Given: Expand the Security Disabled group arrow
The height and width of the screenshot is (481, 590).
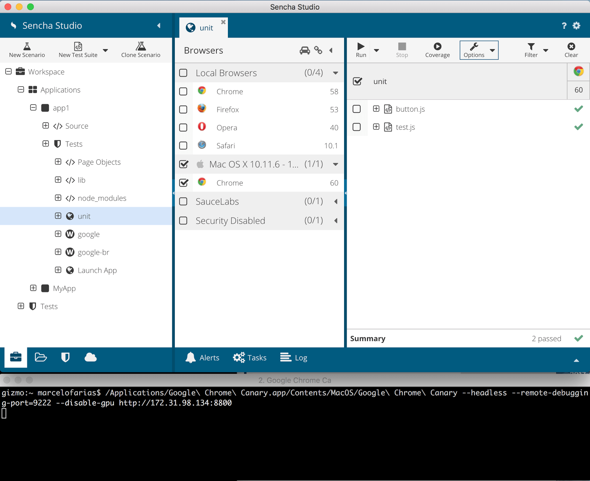Looking at the screenshot, I should point(336,221).
